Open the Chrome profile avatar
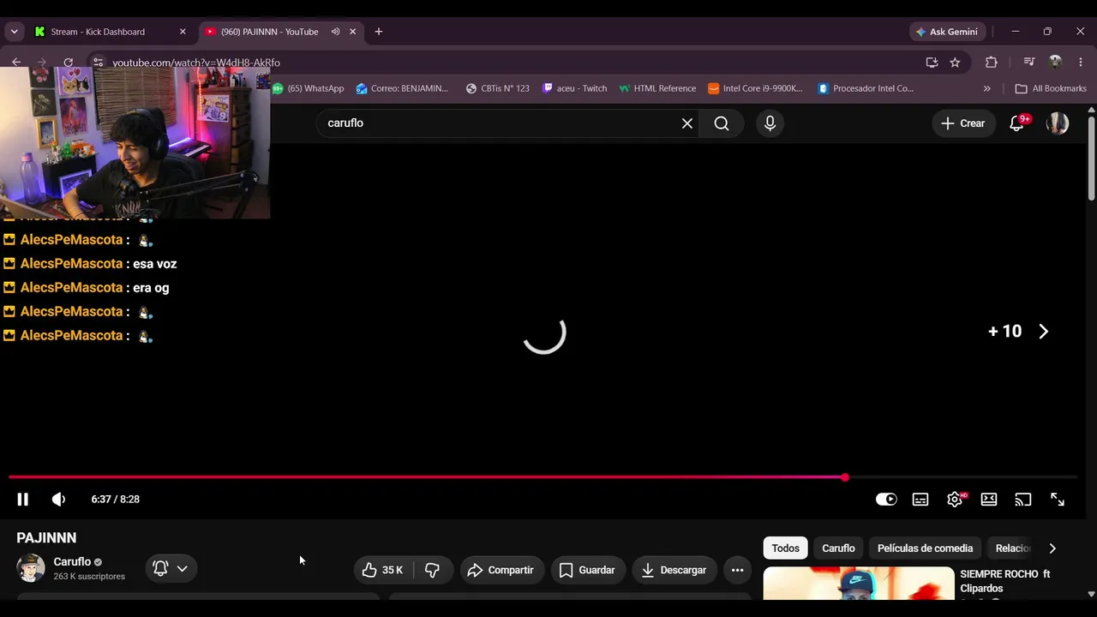The width and height of the screenshot is (1097, 617). click(1056, 63)
